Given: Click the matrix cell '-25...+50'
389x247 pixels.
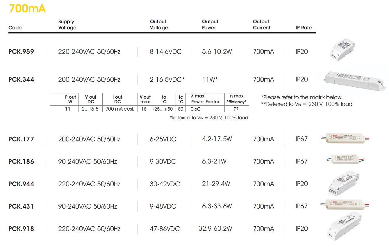Looking at the screenshot, I should tap(164, 109).
